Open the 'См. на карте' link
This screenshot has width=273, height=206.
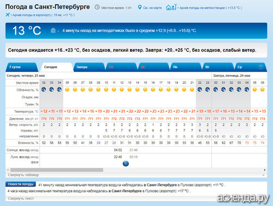152,8
